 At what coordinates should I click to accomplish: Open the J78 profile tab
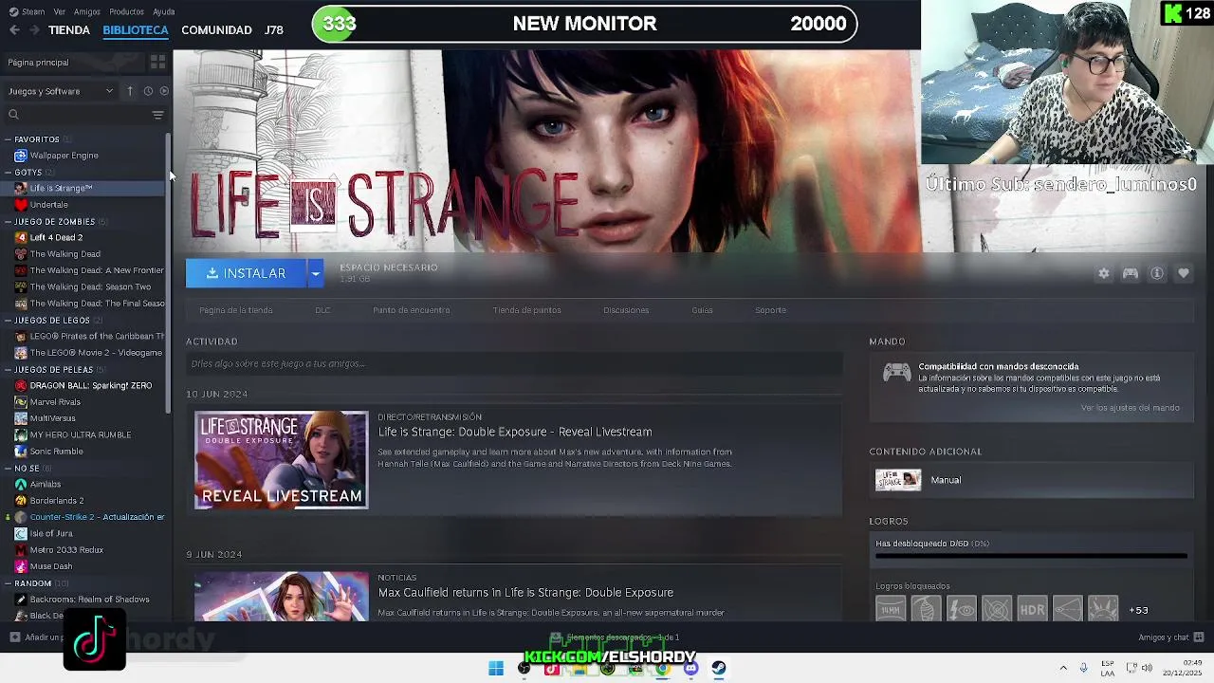[274, 30]
